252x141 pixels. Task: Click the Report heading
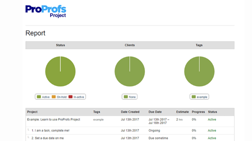point(35,33)
